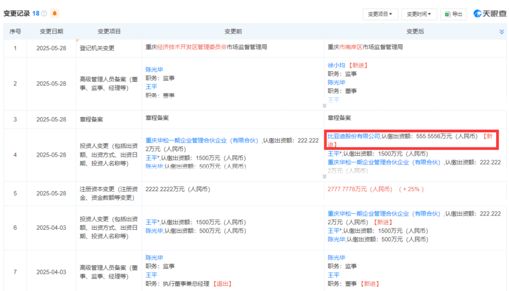Click the blue change count 18 in the title
The height and width of the screenshot is (291, 509).
coord(36,13)
